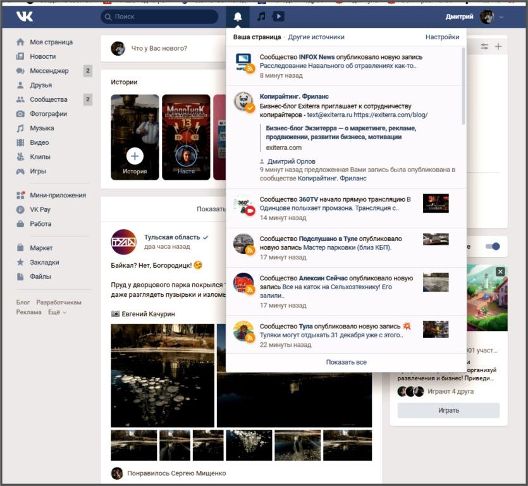Open the large pond photo with bubbles
The width and height of the screenshot is (528, 486).
pos(163,375)
